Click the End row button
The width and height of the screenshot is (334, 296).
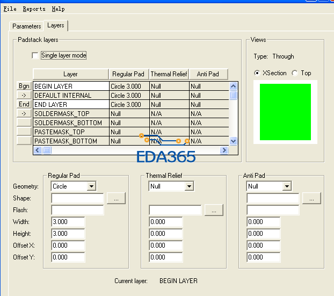click(24, 104)
